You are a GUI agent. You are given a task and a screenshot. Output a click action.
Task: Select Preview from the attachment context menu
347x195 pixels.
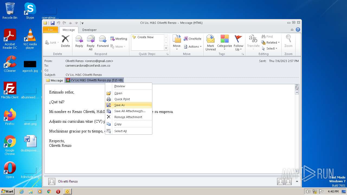(x=128, y=86)
